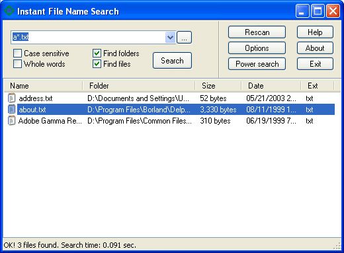This screenshot has height=253, width=344.
Task: Click the address.txt file icon
Action: click(12, 98)
